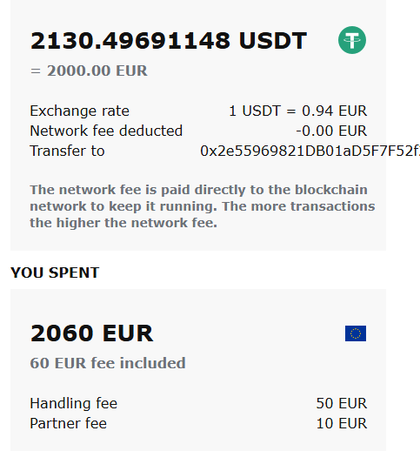This screenshot has width=420, height=451.
Task: Select the 2060 EUR total amount
Action: [91, 333]
